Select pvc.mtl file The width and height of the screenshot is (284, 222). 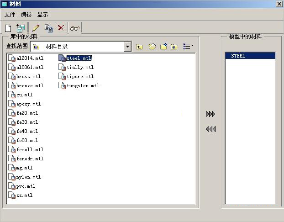coord(22,186)
